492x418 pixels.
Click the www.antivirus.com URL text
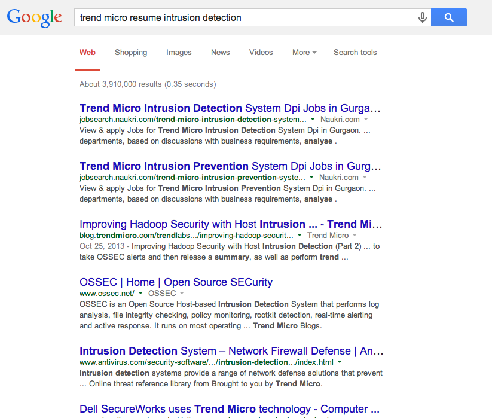206,362
